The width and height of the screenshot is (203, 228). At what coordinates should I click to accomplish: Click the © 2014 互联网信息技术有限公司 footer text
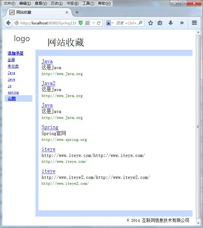click(158, 220)
